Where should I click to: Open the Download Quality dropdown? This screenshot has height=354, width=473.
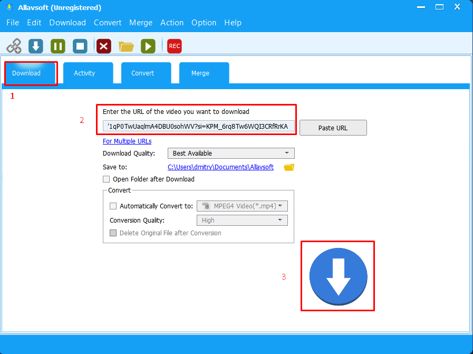coord(231,154)
